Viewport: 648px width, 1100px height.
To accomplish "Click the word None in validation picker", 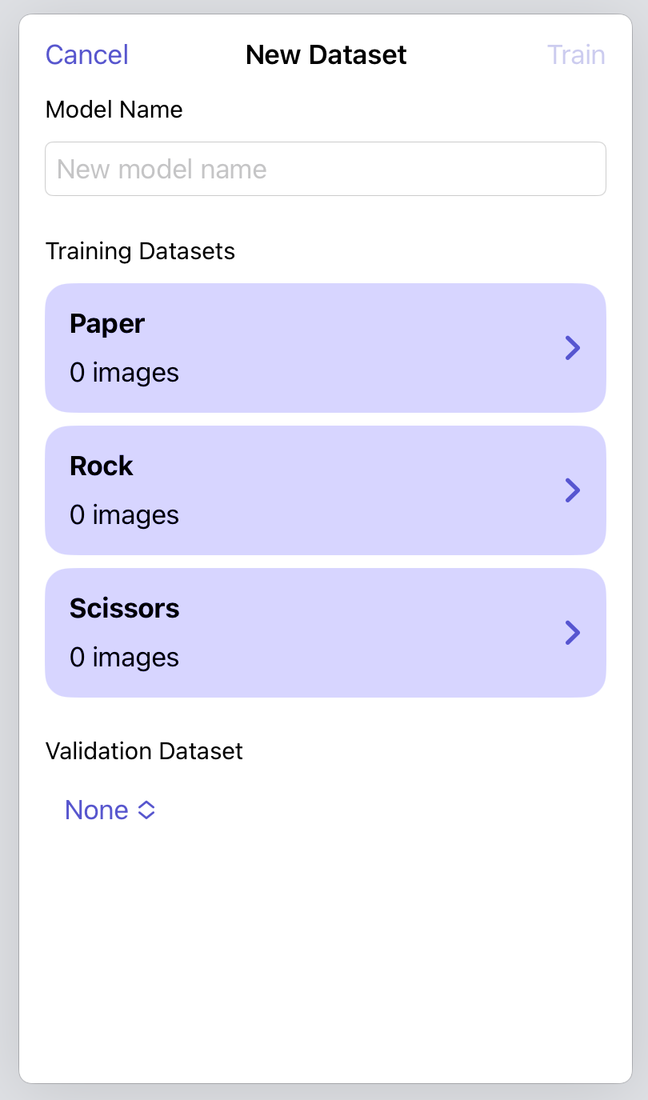I will pyautogui.click(x=97, y=810).
